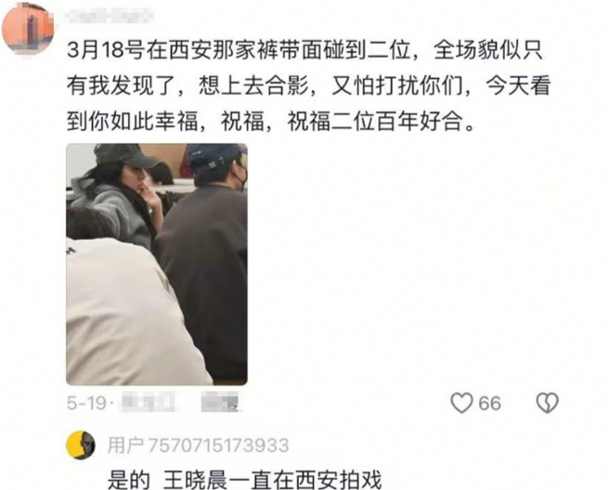Open the commenter's blurred profile avatar

pyautogui.click(x=28, y=28)
